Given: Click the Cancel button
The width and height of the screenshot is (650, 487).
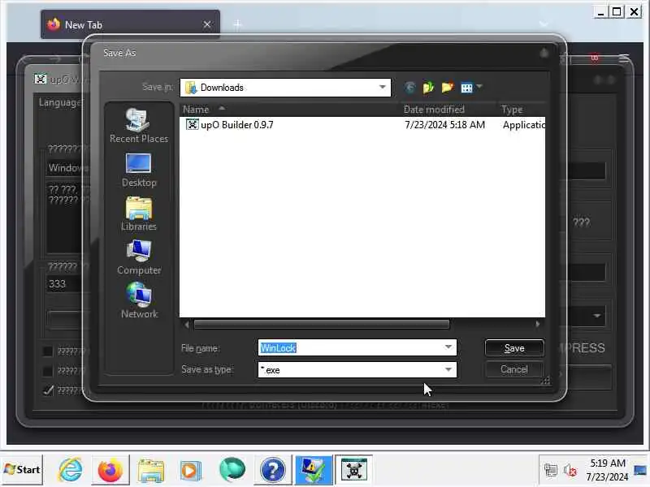Looking at the screenshot, I should click(x=514, y=369).
